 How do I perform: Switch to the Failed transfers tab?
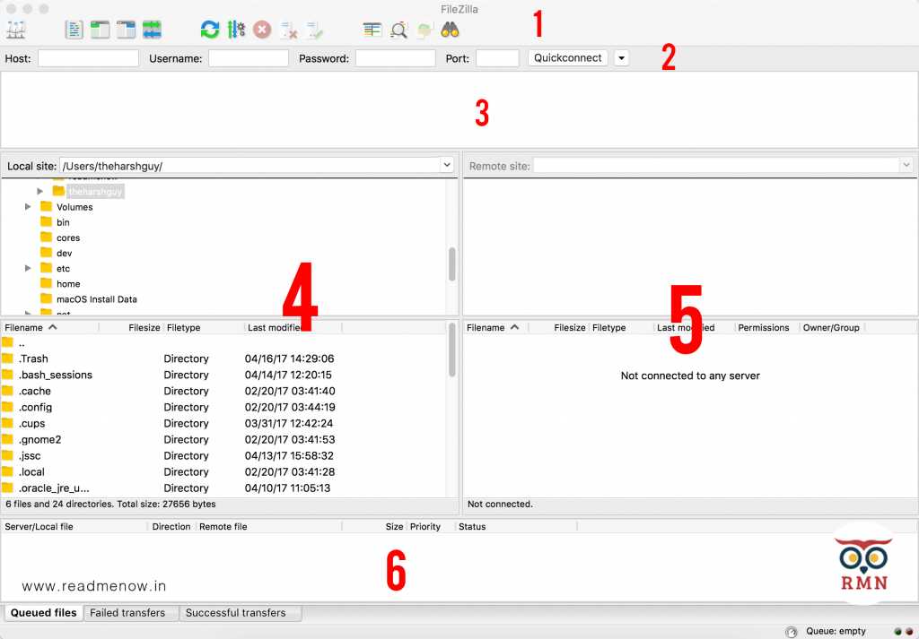point(130,613)
